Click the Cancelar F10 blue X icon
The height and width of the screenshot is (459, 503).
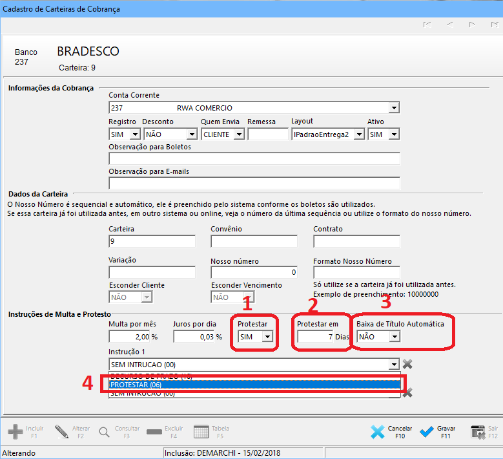(x=378, y=432)
